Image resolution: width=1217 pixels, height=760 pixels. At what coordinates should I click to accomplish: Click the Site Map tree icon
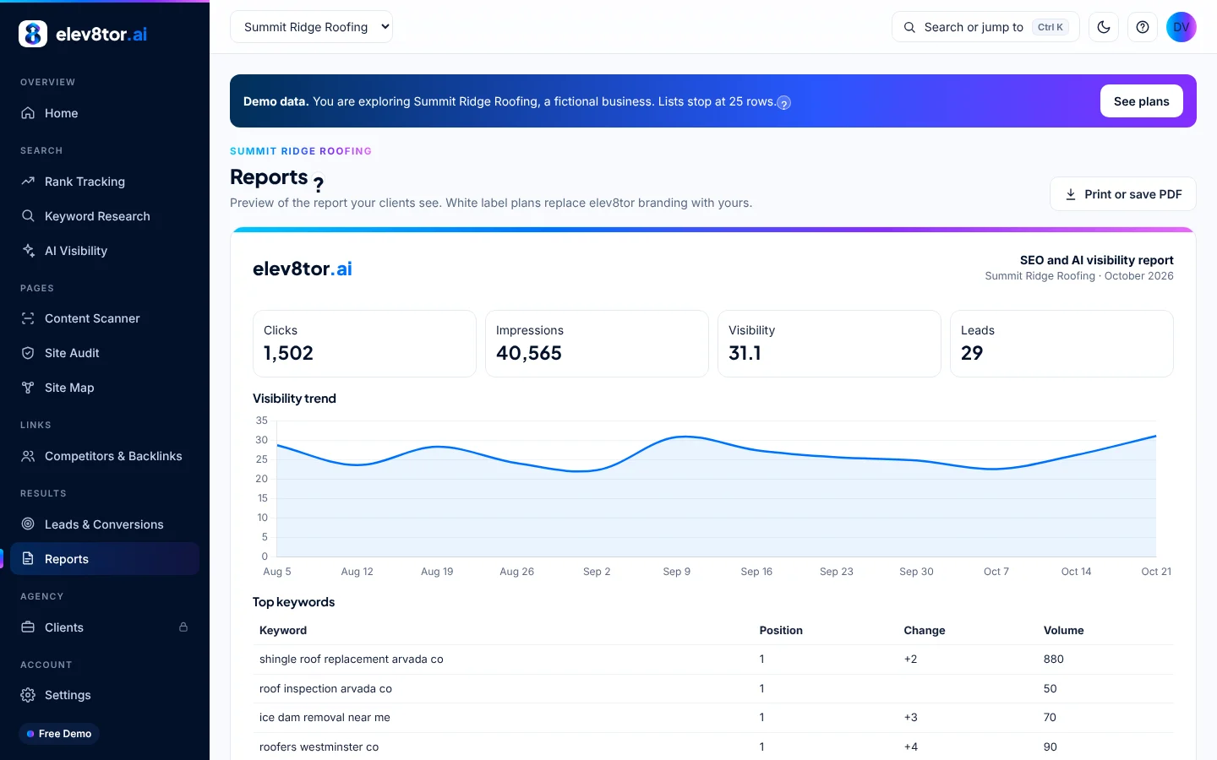click(x=28, y=388)
